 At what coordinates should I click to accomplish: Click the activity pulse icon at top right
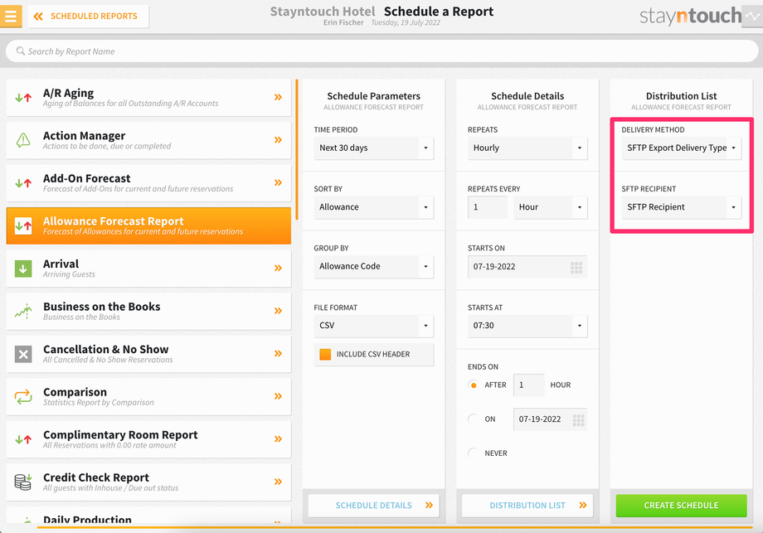752,16
